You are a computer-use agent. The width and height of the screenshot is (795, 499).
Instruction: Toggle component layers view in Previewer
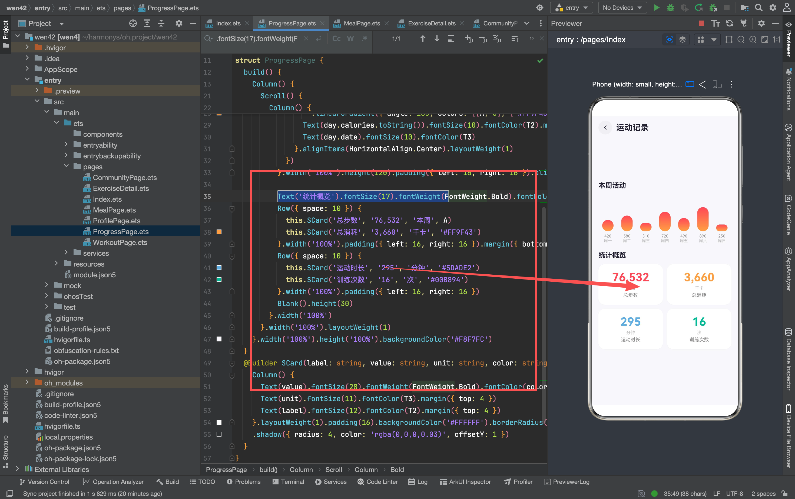683,40
